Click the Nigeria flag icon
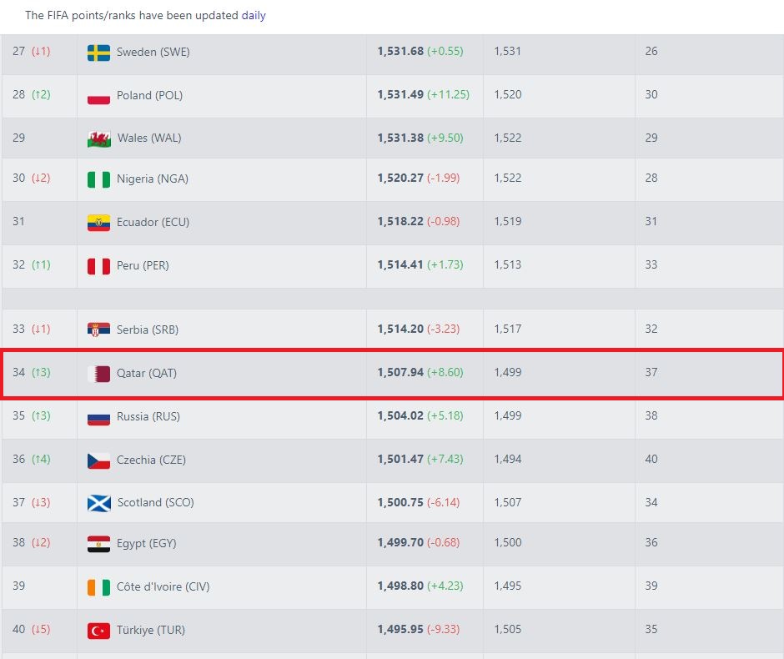Viewport: 784px width, 659px height. 98,179
